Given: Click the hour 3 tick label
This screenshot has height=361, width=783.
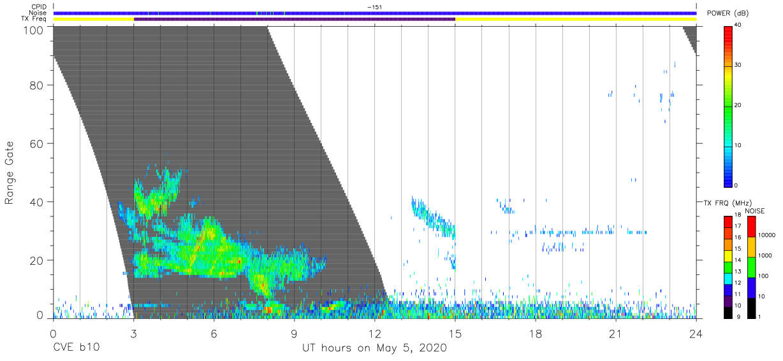Looking at the screenshot, I should pos(133,334).
